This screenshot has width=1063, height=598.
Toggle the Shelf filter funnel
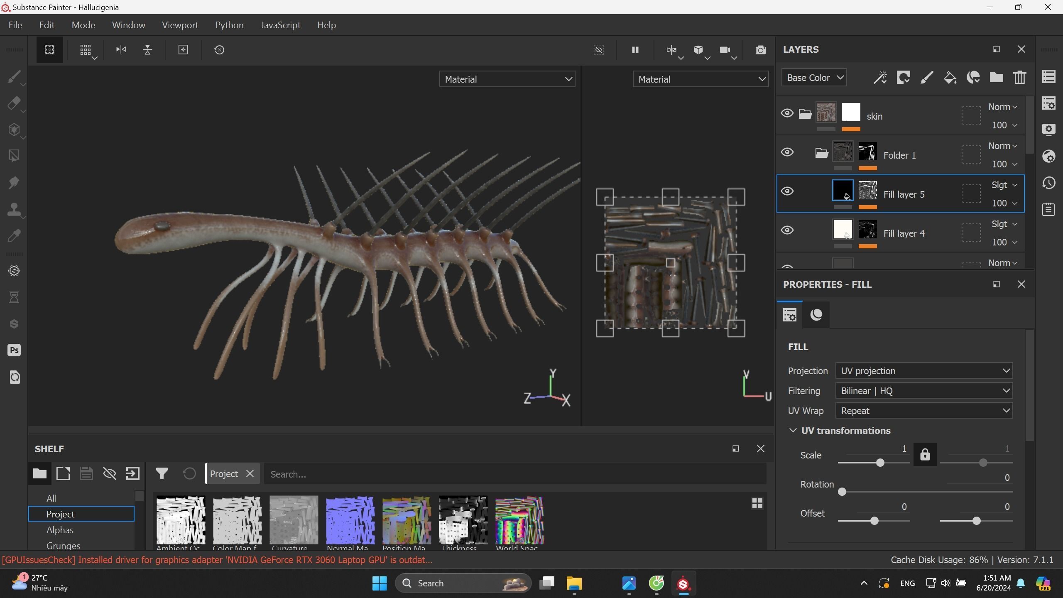162,473
